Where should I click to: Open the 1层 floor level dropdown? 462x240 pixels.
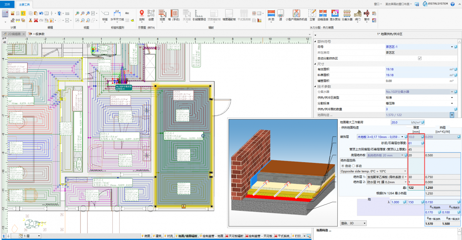pyautogui.click(x=38, y=236)
